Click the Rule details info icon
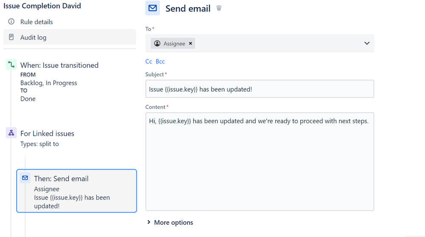This screenshot has height=237, width=425. 11,22
